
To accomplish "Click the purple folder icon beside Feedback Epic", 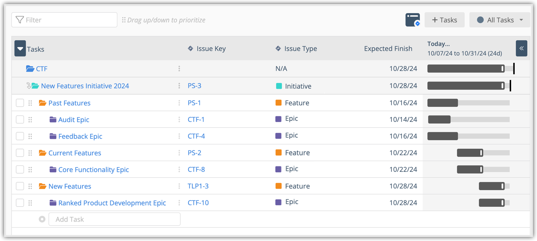I will click(x=53, y=136).
